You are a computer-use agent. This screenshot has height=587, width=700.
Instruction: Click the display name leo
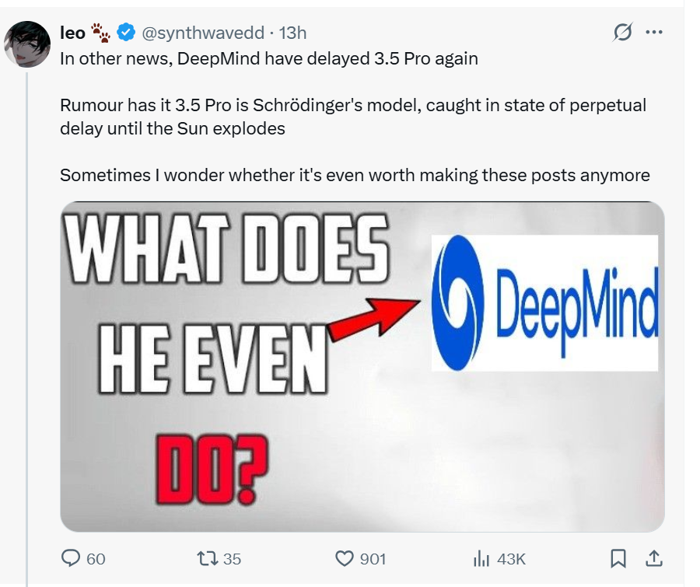[x=72, y=33]
